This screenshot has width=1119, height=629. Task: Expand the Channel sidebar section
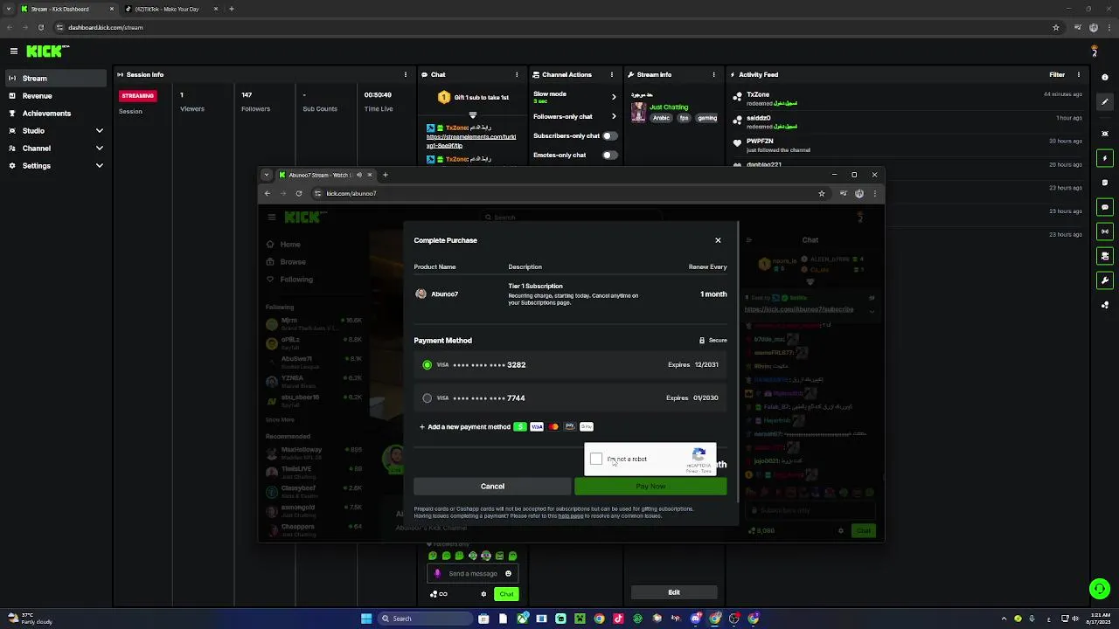pos(99,149)
